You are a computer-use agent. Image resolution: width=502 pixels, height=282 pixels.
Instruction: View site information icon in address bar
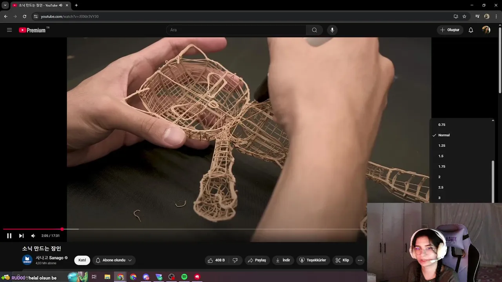[x=36, y=16]
